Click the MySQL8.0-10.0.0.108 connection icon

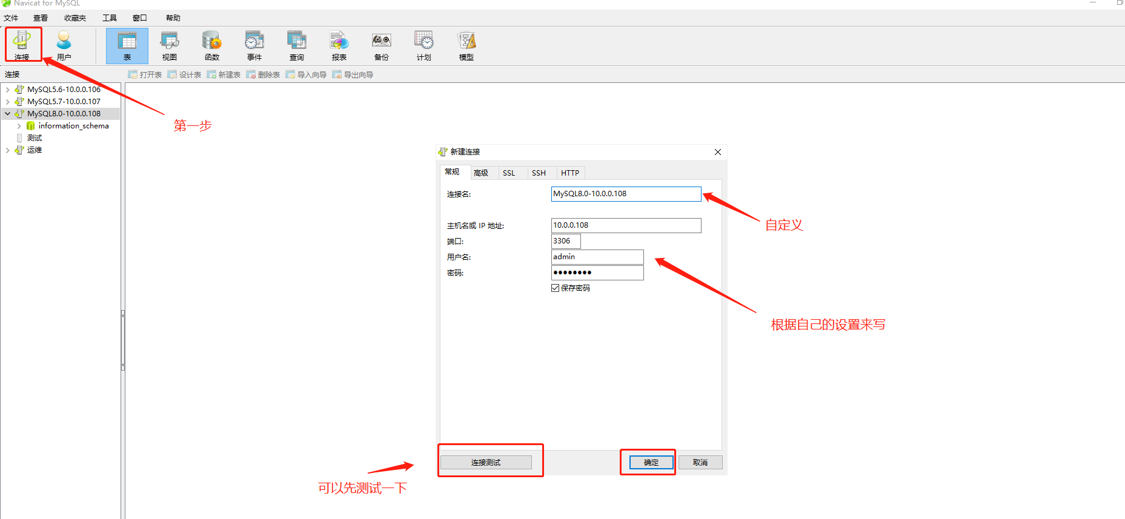click(19, 113)
